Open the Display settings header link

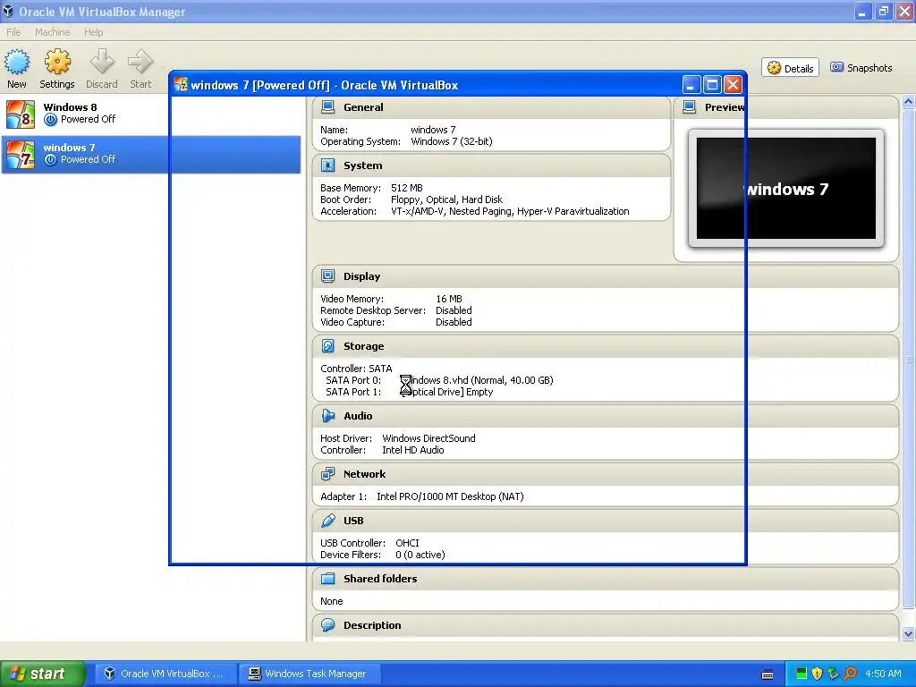[361, 276]
